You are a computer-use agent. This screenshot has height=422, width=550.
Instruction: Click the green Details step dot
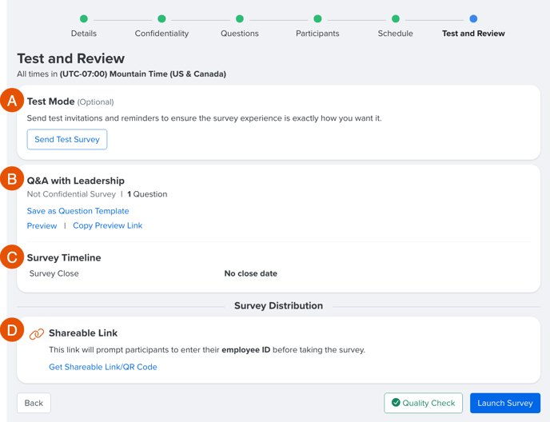tap(84, 18)
